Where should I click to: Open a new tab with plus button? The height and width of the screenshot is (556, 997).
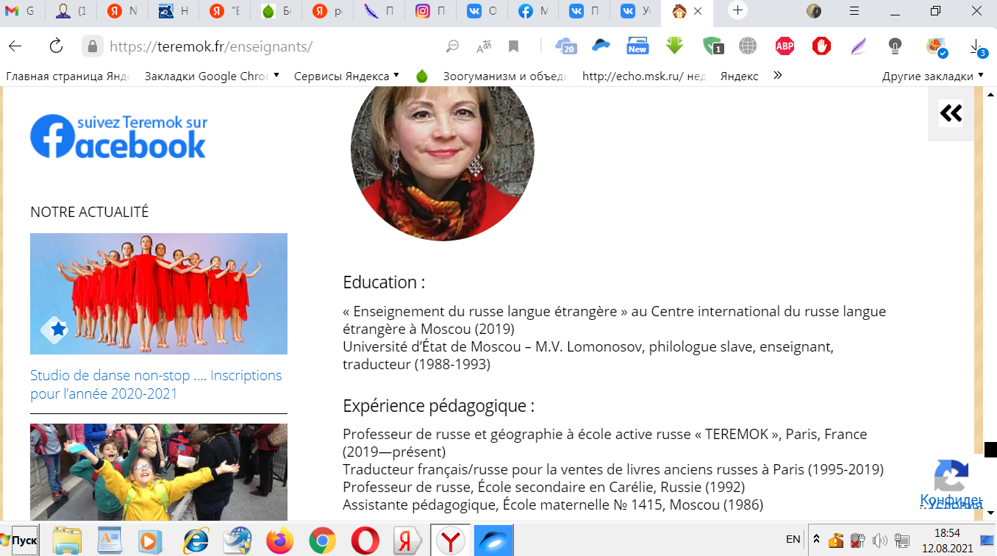point(738,11)
